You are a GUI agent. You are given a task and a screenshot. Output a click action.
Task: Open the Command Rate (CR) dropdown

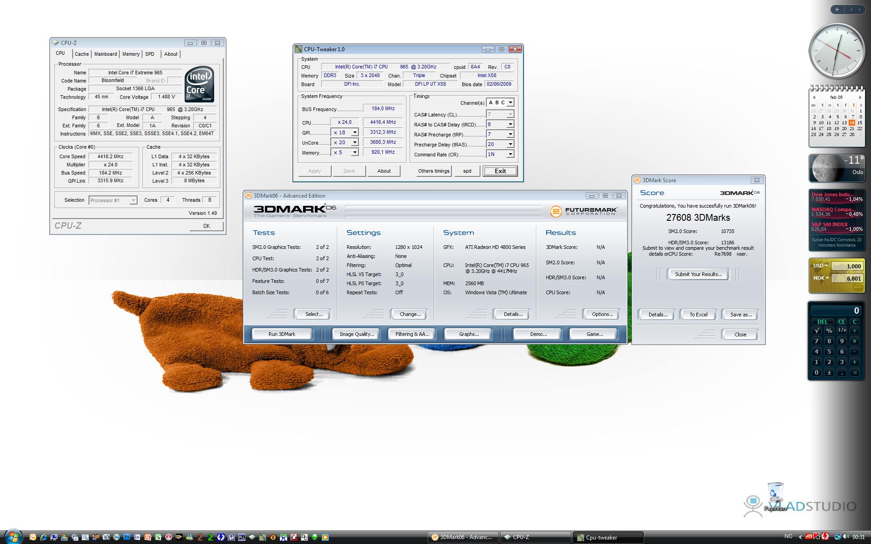(x=510, y=154)
